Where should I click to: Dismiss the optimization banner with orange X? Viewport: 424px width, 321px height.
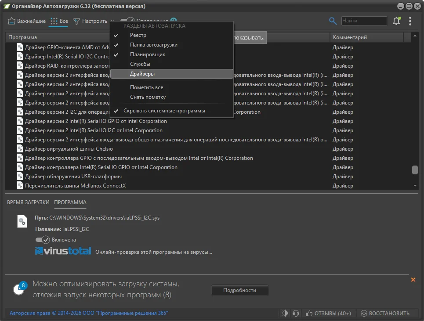413,280
